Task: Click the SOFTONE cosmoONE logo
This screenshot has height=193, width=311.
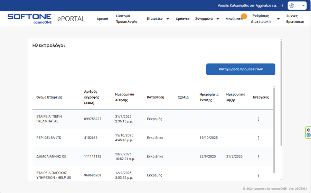Action: tap(29, 19)
